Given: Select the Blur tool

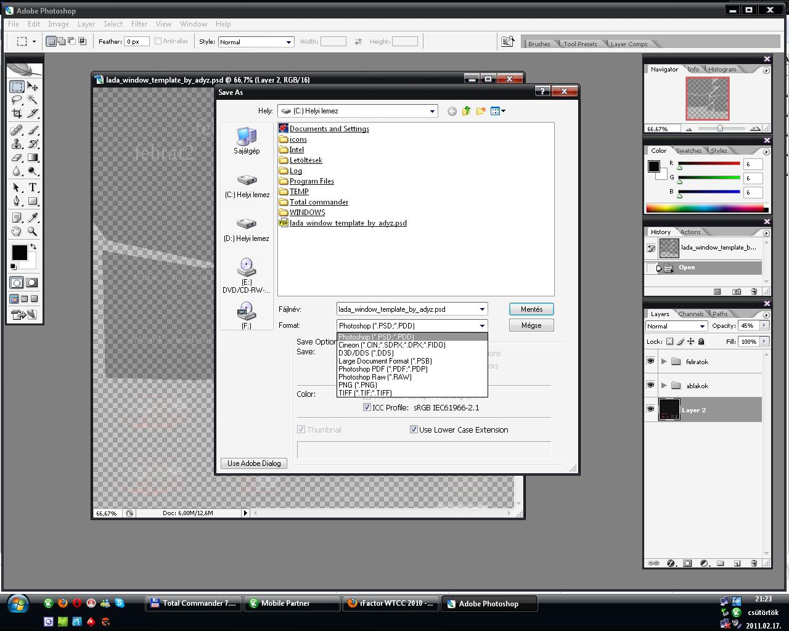Looking at the screenshot, I should [17, 171].
